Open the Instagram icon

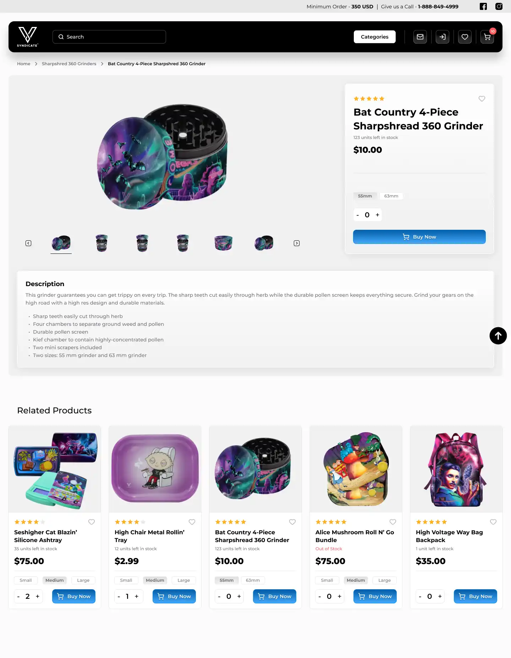click(499, 6)
